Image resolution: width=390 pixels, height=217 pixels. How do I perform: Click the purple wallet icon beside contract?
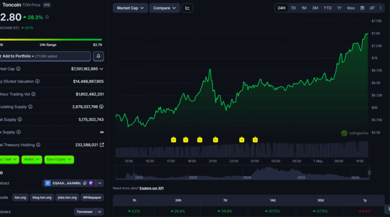tap(91, 183)
